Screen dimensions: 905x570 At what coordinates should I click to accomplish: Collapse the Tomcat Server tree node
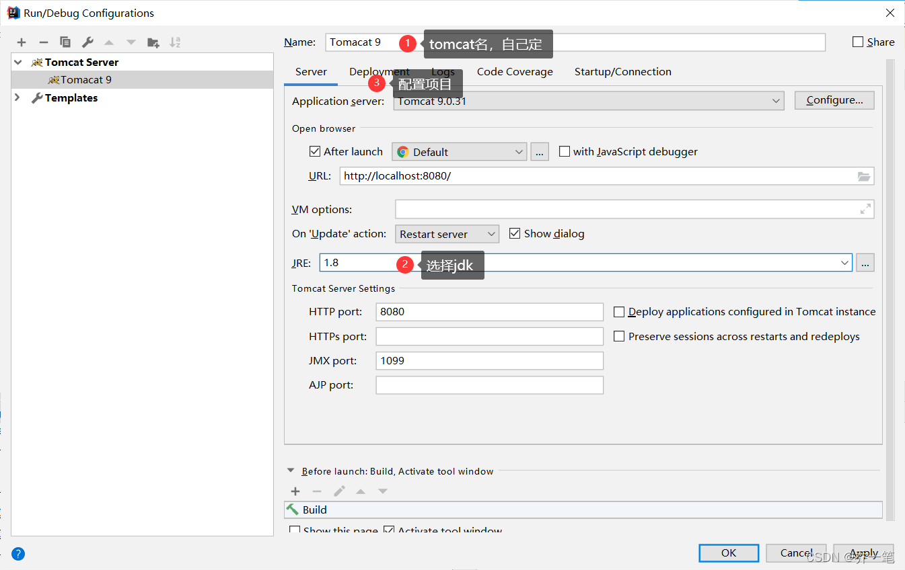pos(17,62)
